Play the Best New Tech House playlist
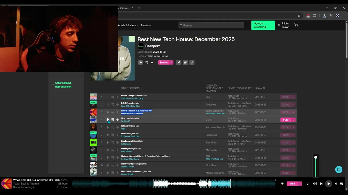 [x=141, y=63]
